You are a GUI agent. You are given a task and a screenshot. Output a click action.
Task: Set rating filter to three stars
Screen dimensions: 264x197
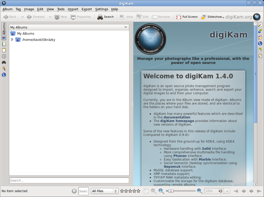(x=130, y=191)
